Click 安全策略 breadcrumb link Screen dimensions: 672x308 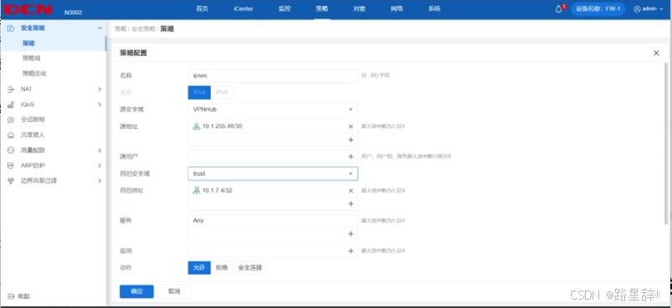point(143,28)
